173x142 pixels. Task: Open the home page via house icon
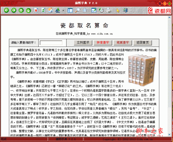[50, 10]
